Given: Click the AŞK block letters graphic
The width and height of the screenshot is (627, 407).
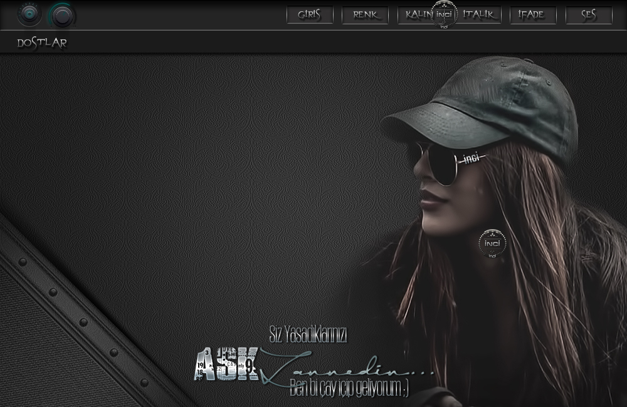Looking at the screenshot, I should (x=226, y=364).
